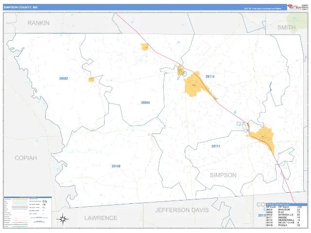The width and height of the screenshot is (311, 233).
Task: Click the LAWRENCE county label
Action: [x=101, y=218]
